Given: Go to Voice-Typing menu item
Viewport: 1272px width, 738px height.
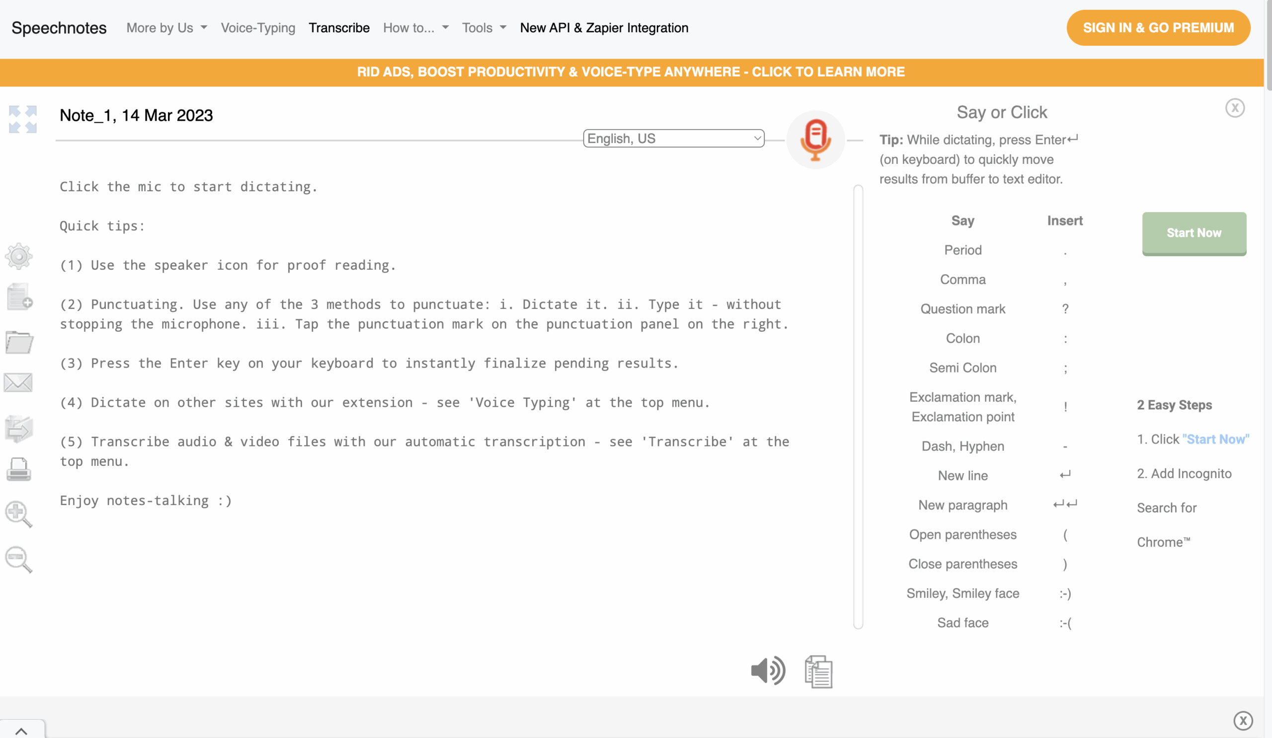Looking at the screenshot, I should 258,28.
